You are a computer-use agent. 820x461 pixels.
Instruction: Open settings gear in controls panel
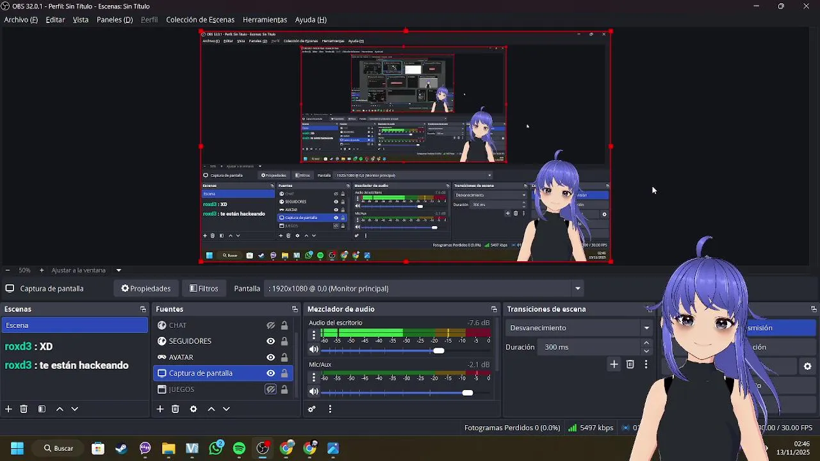pos(807,366)
